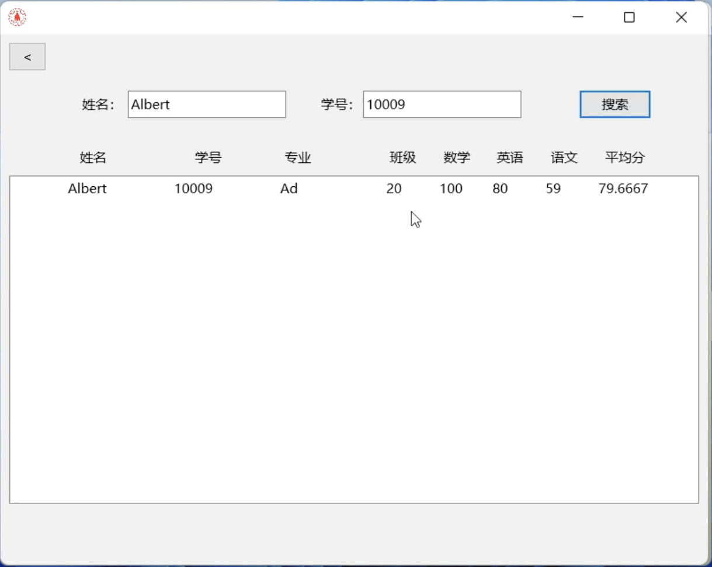Screen dimensions: 712x567
Task: Focus the 学号 input containing 10009
Action: pos(442,105)
